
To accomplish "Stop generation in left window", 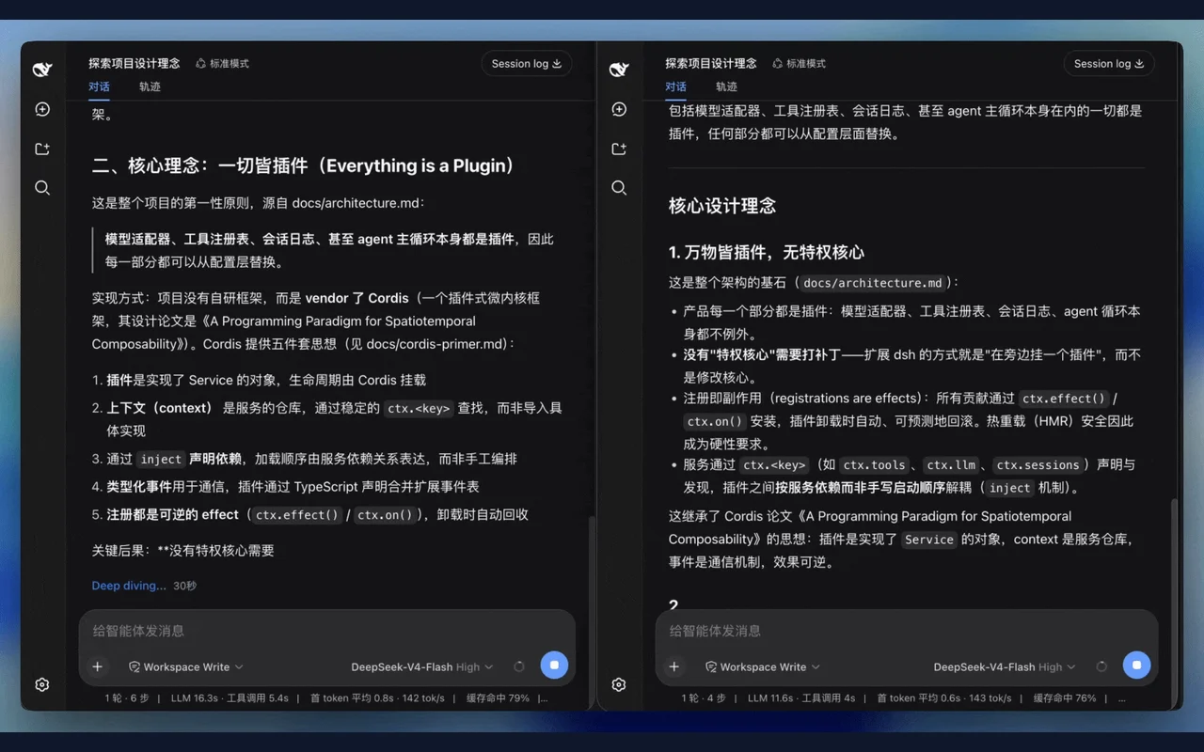I will (554, 666).
